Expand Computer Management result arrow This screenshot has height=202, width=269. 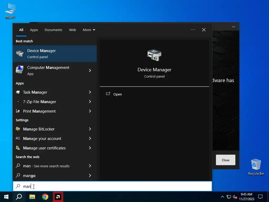click(x=90, y=70)
